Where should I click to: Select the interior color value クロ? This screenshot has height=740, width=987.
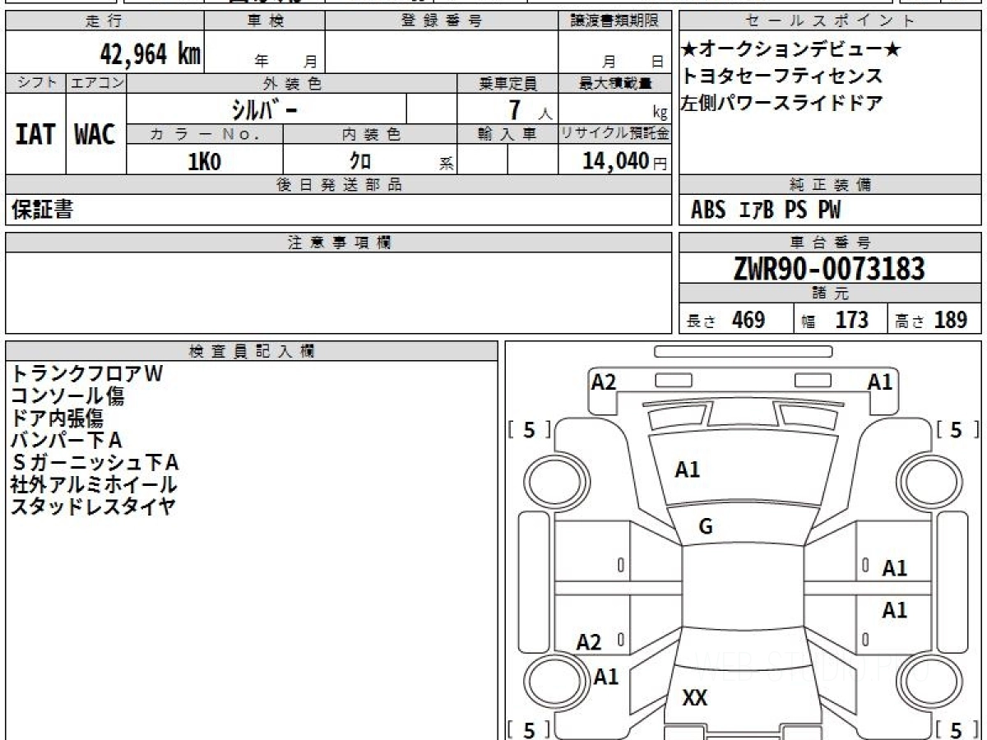tap(360, 161)
